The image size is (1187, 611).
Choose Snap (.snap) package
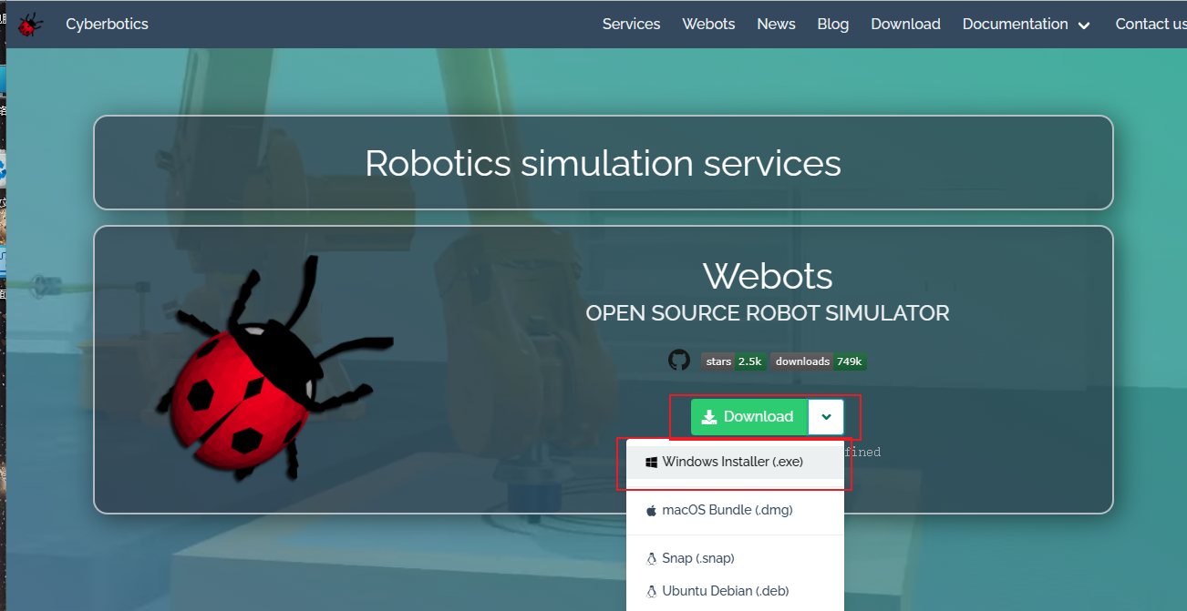point(735,558)
